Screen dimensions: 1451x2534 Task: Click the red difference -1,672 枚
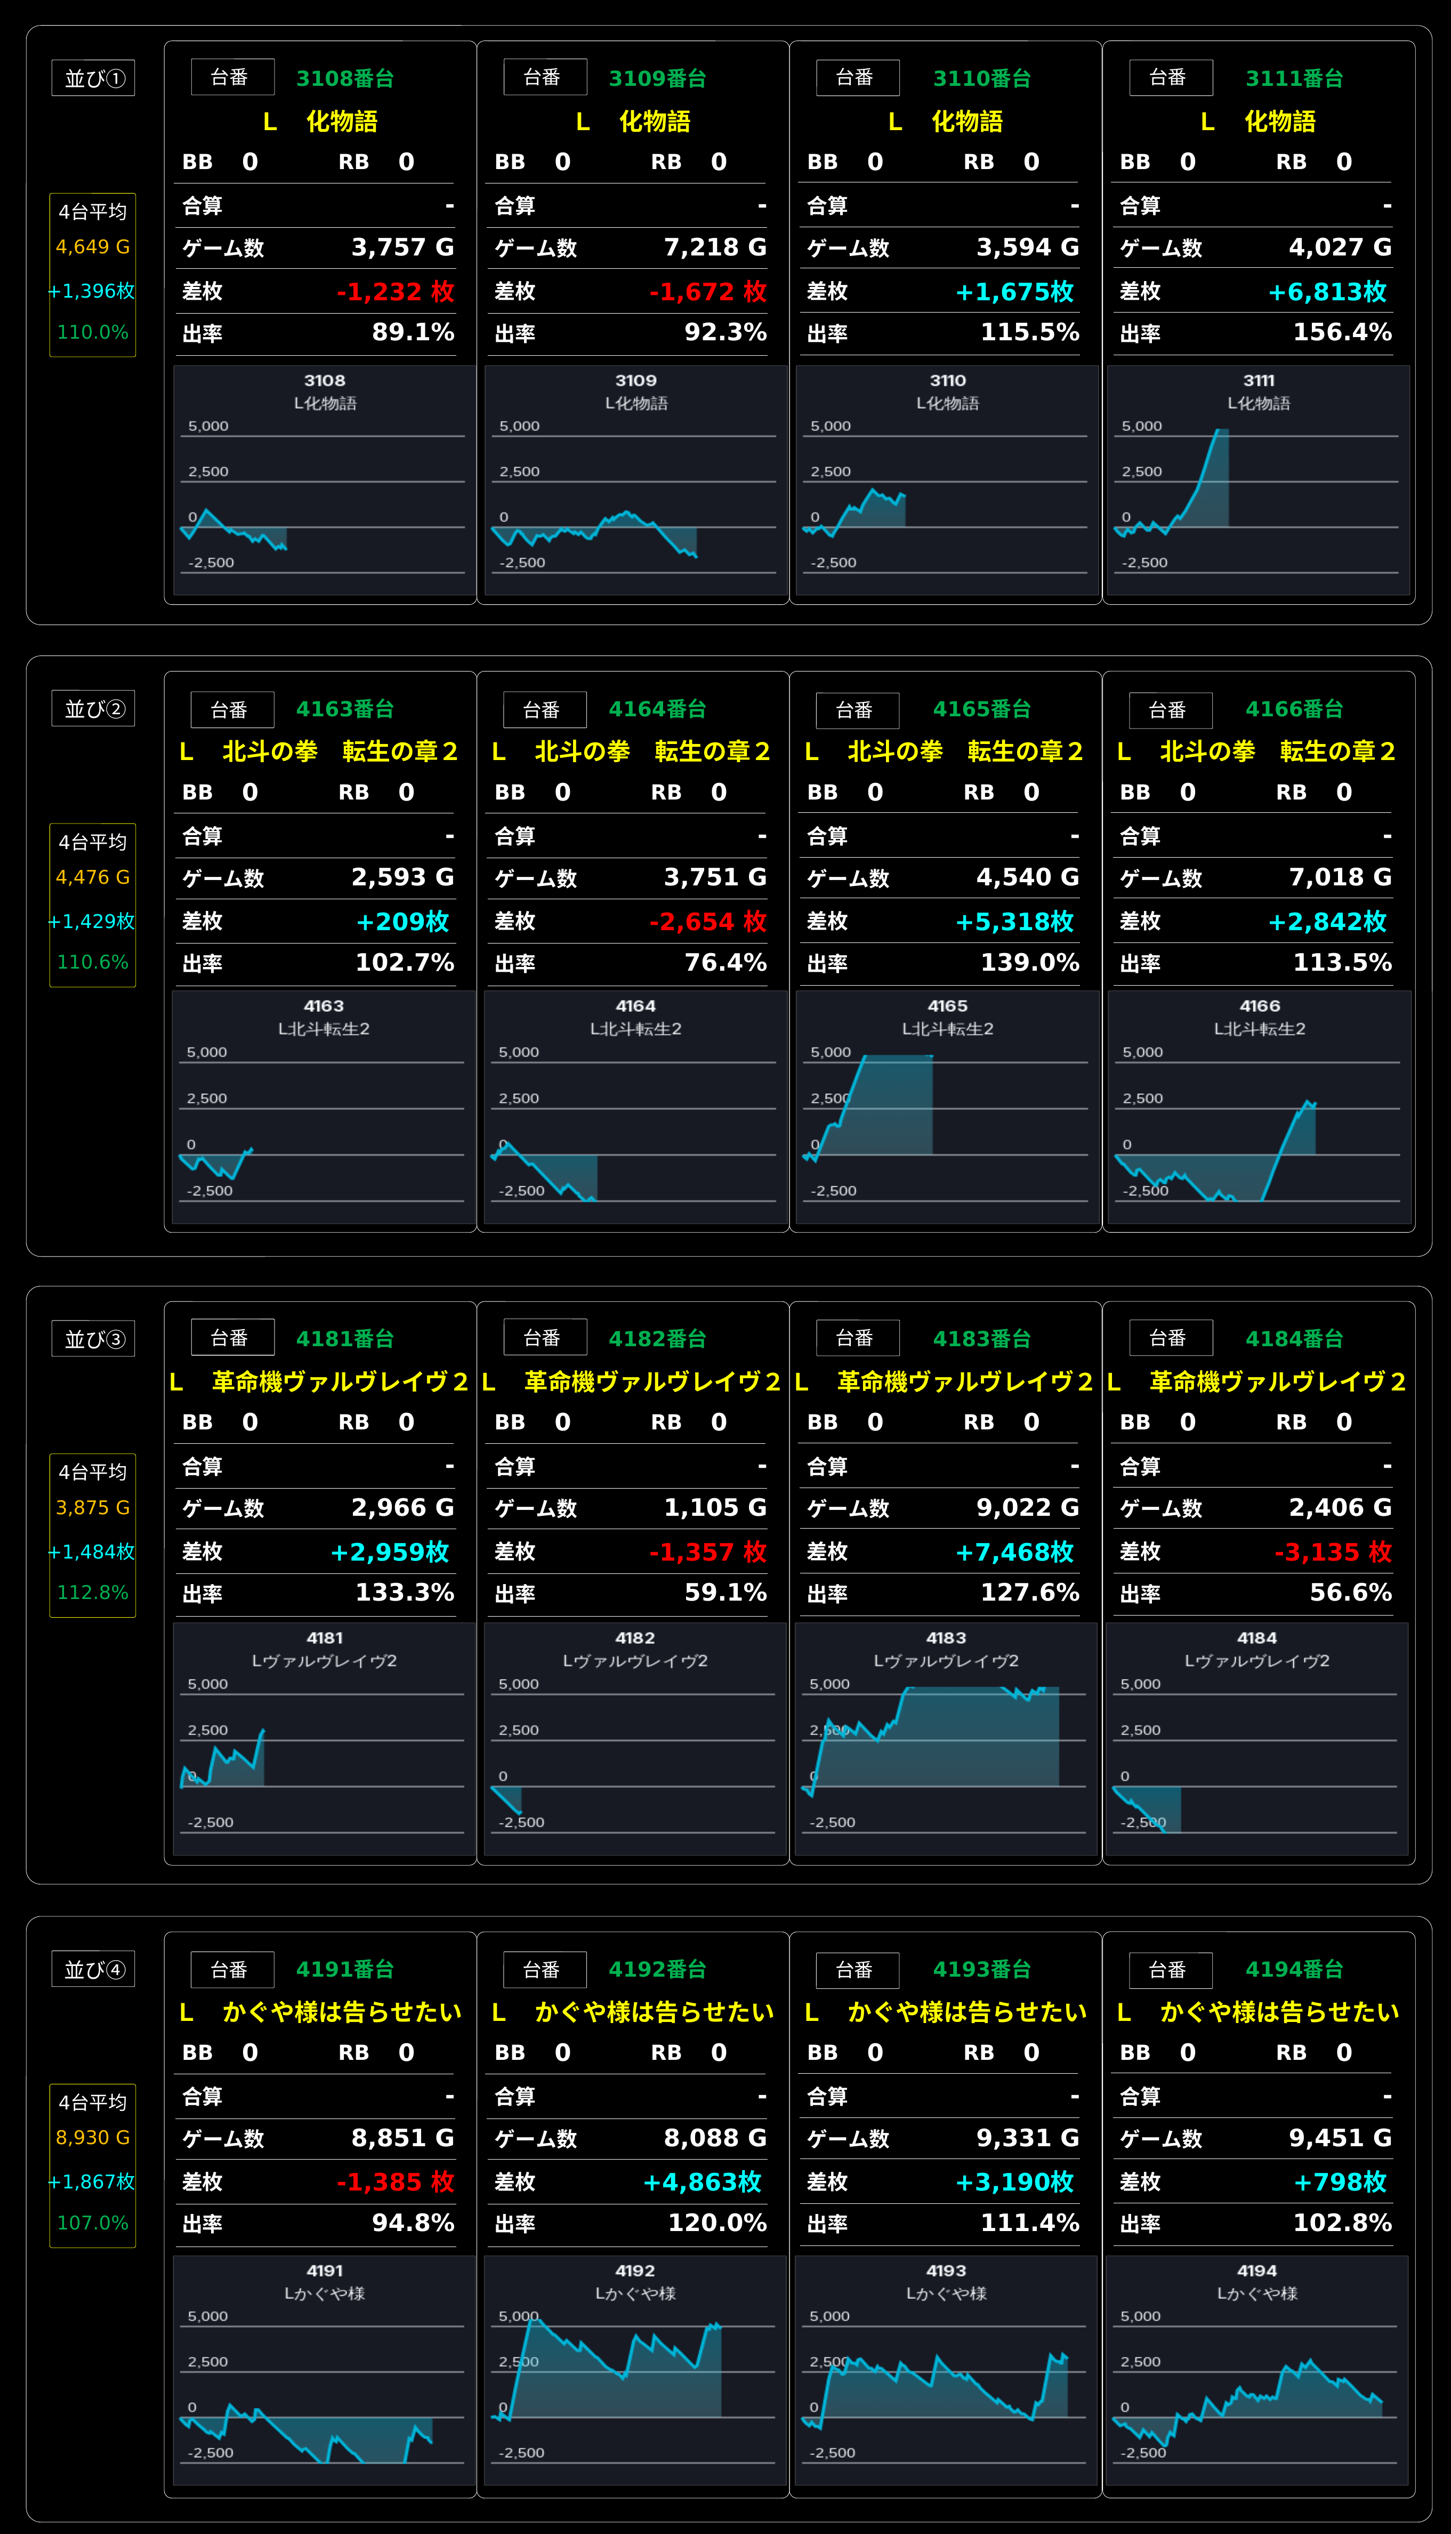click(708, 291)
